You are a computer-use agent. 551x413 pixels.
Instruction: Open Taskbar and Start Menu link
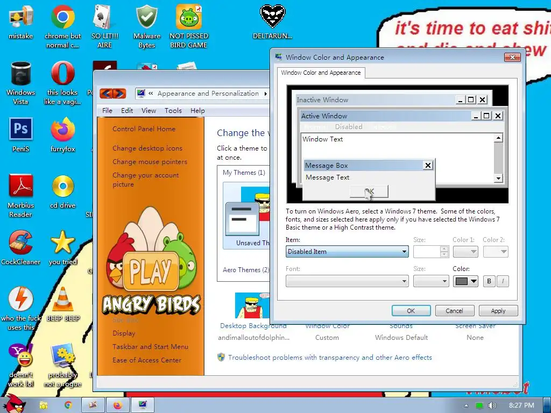coord(150,347)
